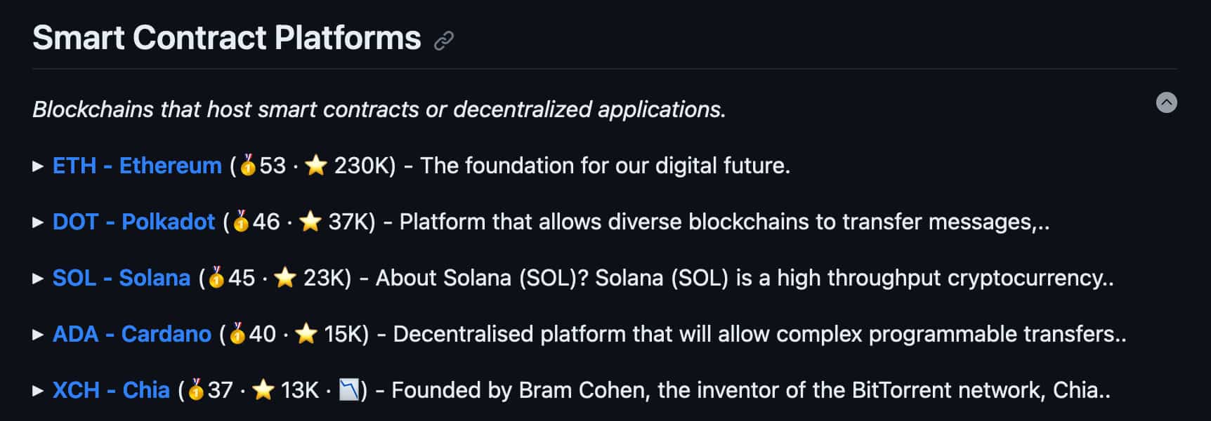Click the medal icon on the Polkadot row

pos(241,222)
